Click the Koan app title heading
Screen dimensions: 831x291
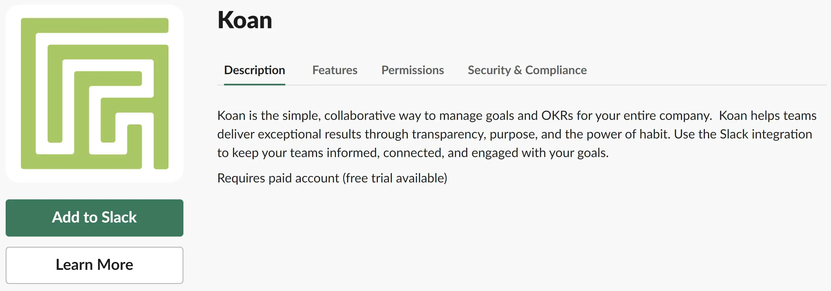point(245,20)
